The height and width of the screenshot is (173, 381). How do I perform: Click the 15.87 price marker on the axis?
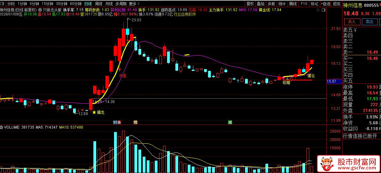point(331,82)
